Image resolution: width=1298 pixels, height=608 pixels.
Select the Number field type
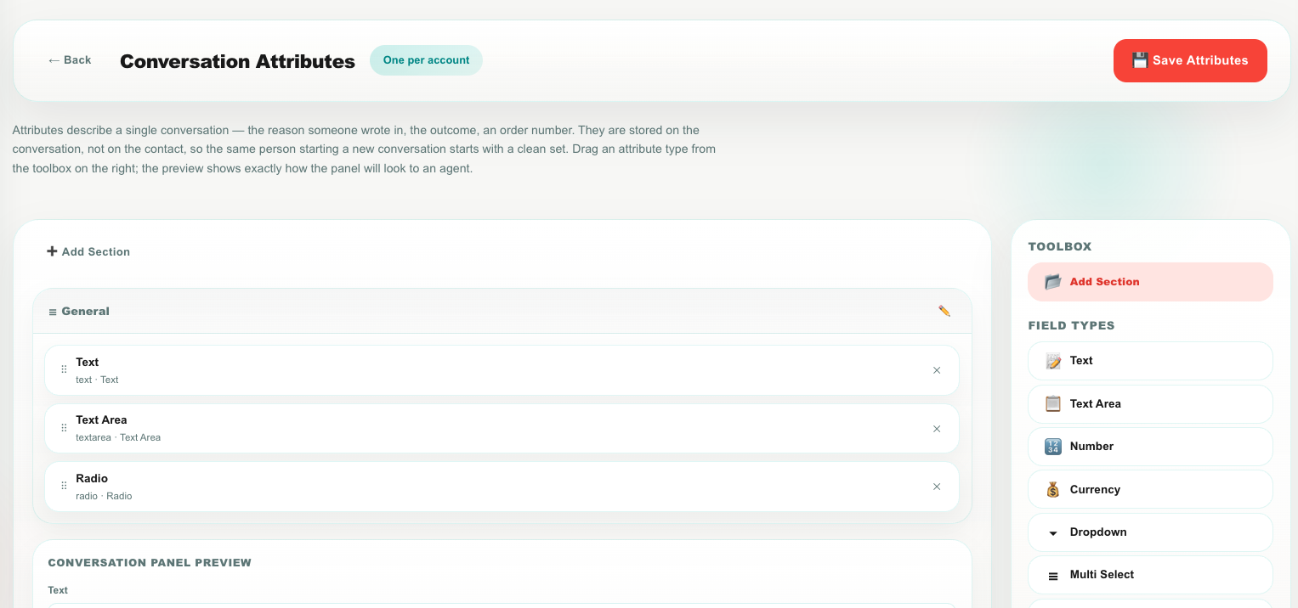[1150, 447]
